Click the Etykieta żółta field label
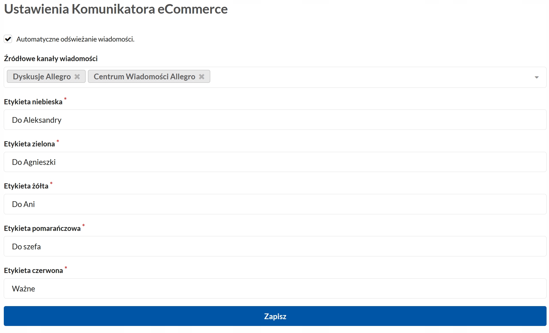 pos(26,186)
